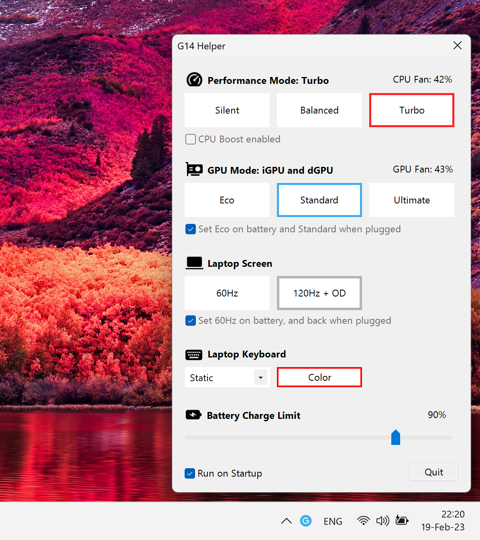Enable the CPU Boost checkbox
This screenshot has height=540, width=480.
[x=191, y=139]
